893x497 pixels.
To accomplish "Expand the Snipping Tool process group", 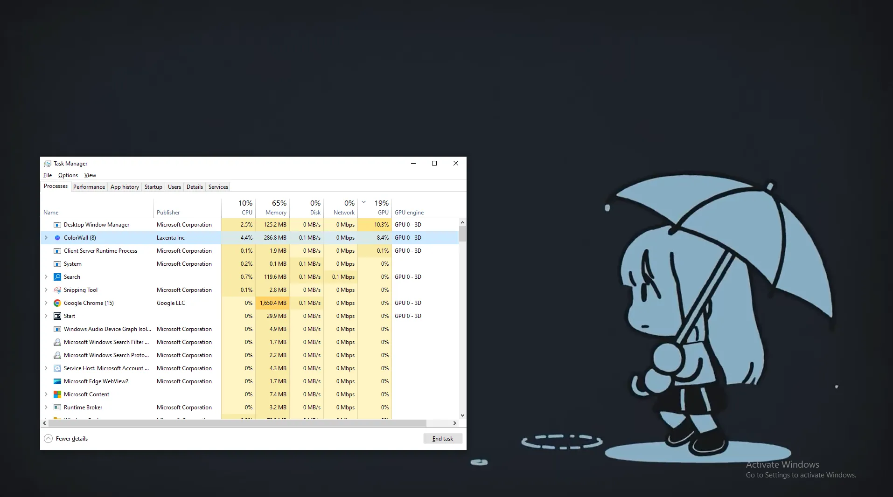I will point(46,290).
